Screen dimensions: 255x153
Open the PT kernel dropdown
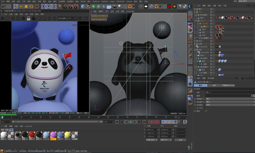(x=72, y=18)
